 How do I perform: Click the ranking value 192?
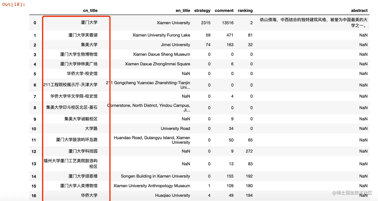(249, 176)
